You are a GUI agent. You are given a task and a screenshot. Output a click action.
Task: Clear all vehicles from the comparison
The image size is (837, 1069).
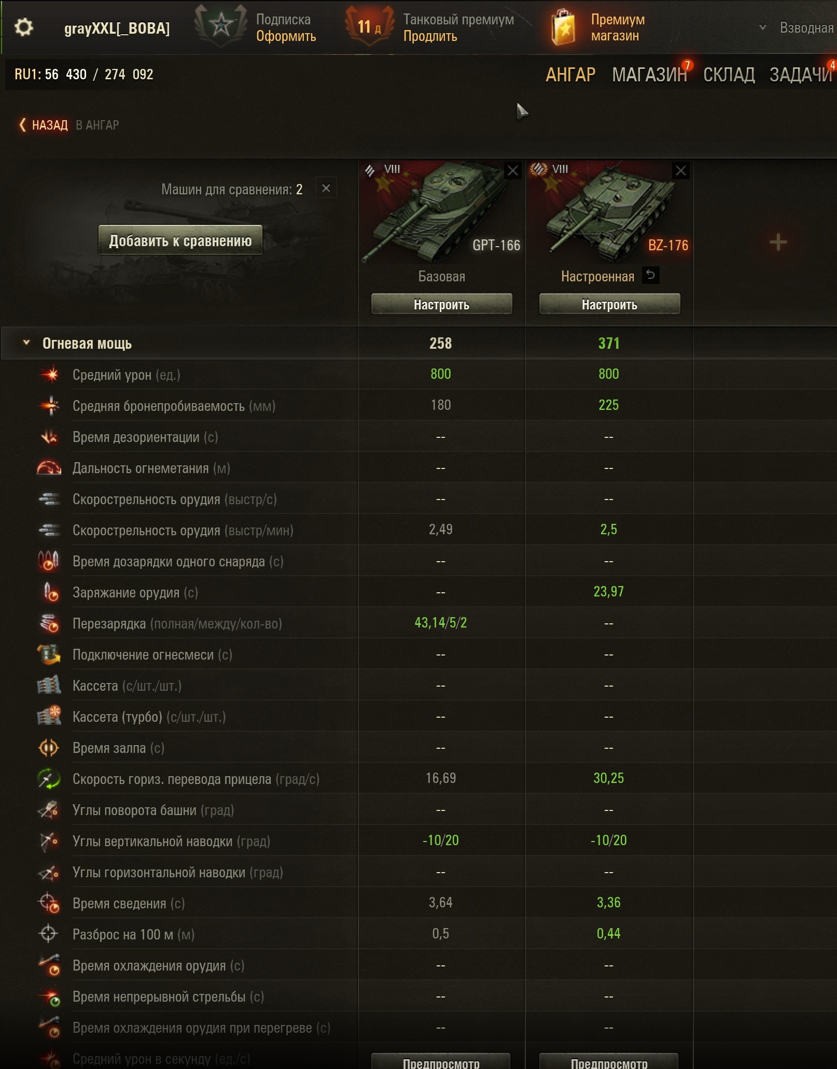(326, 188)
